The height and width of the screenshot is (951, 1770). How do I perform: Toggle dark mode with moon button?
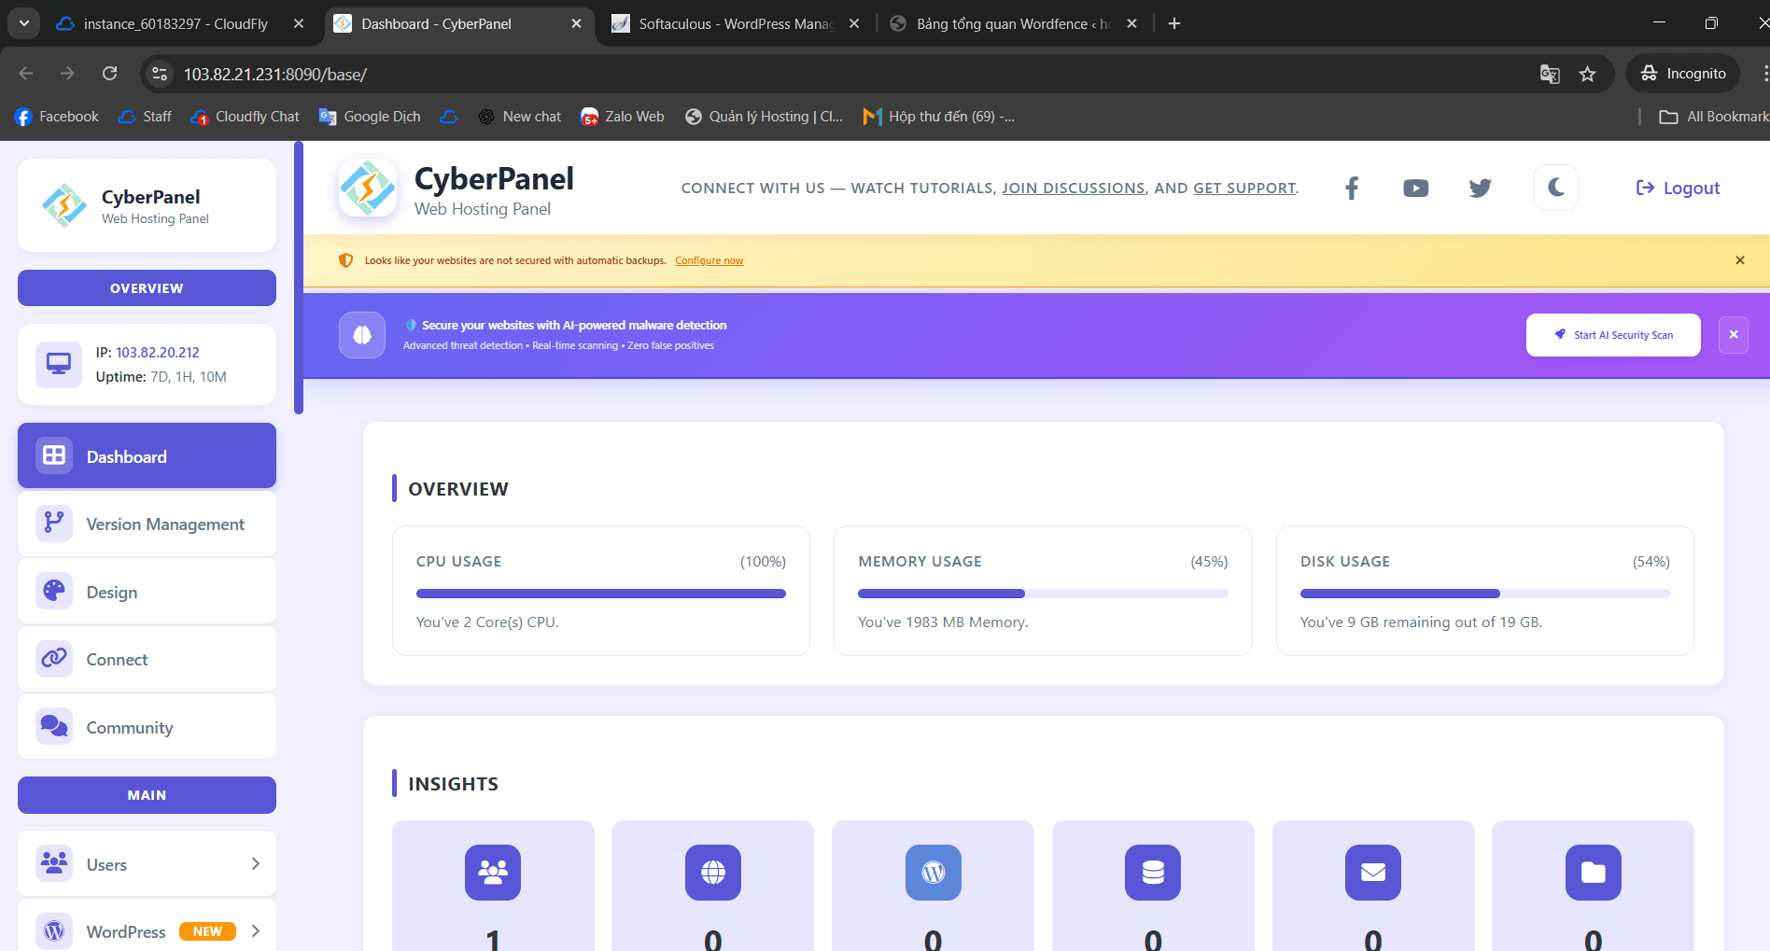(x=1555, y=188)
